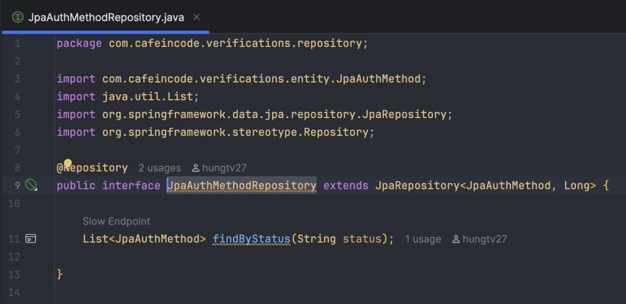Click the java.util.List import line

click(128, 97)
